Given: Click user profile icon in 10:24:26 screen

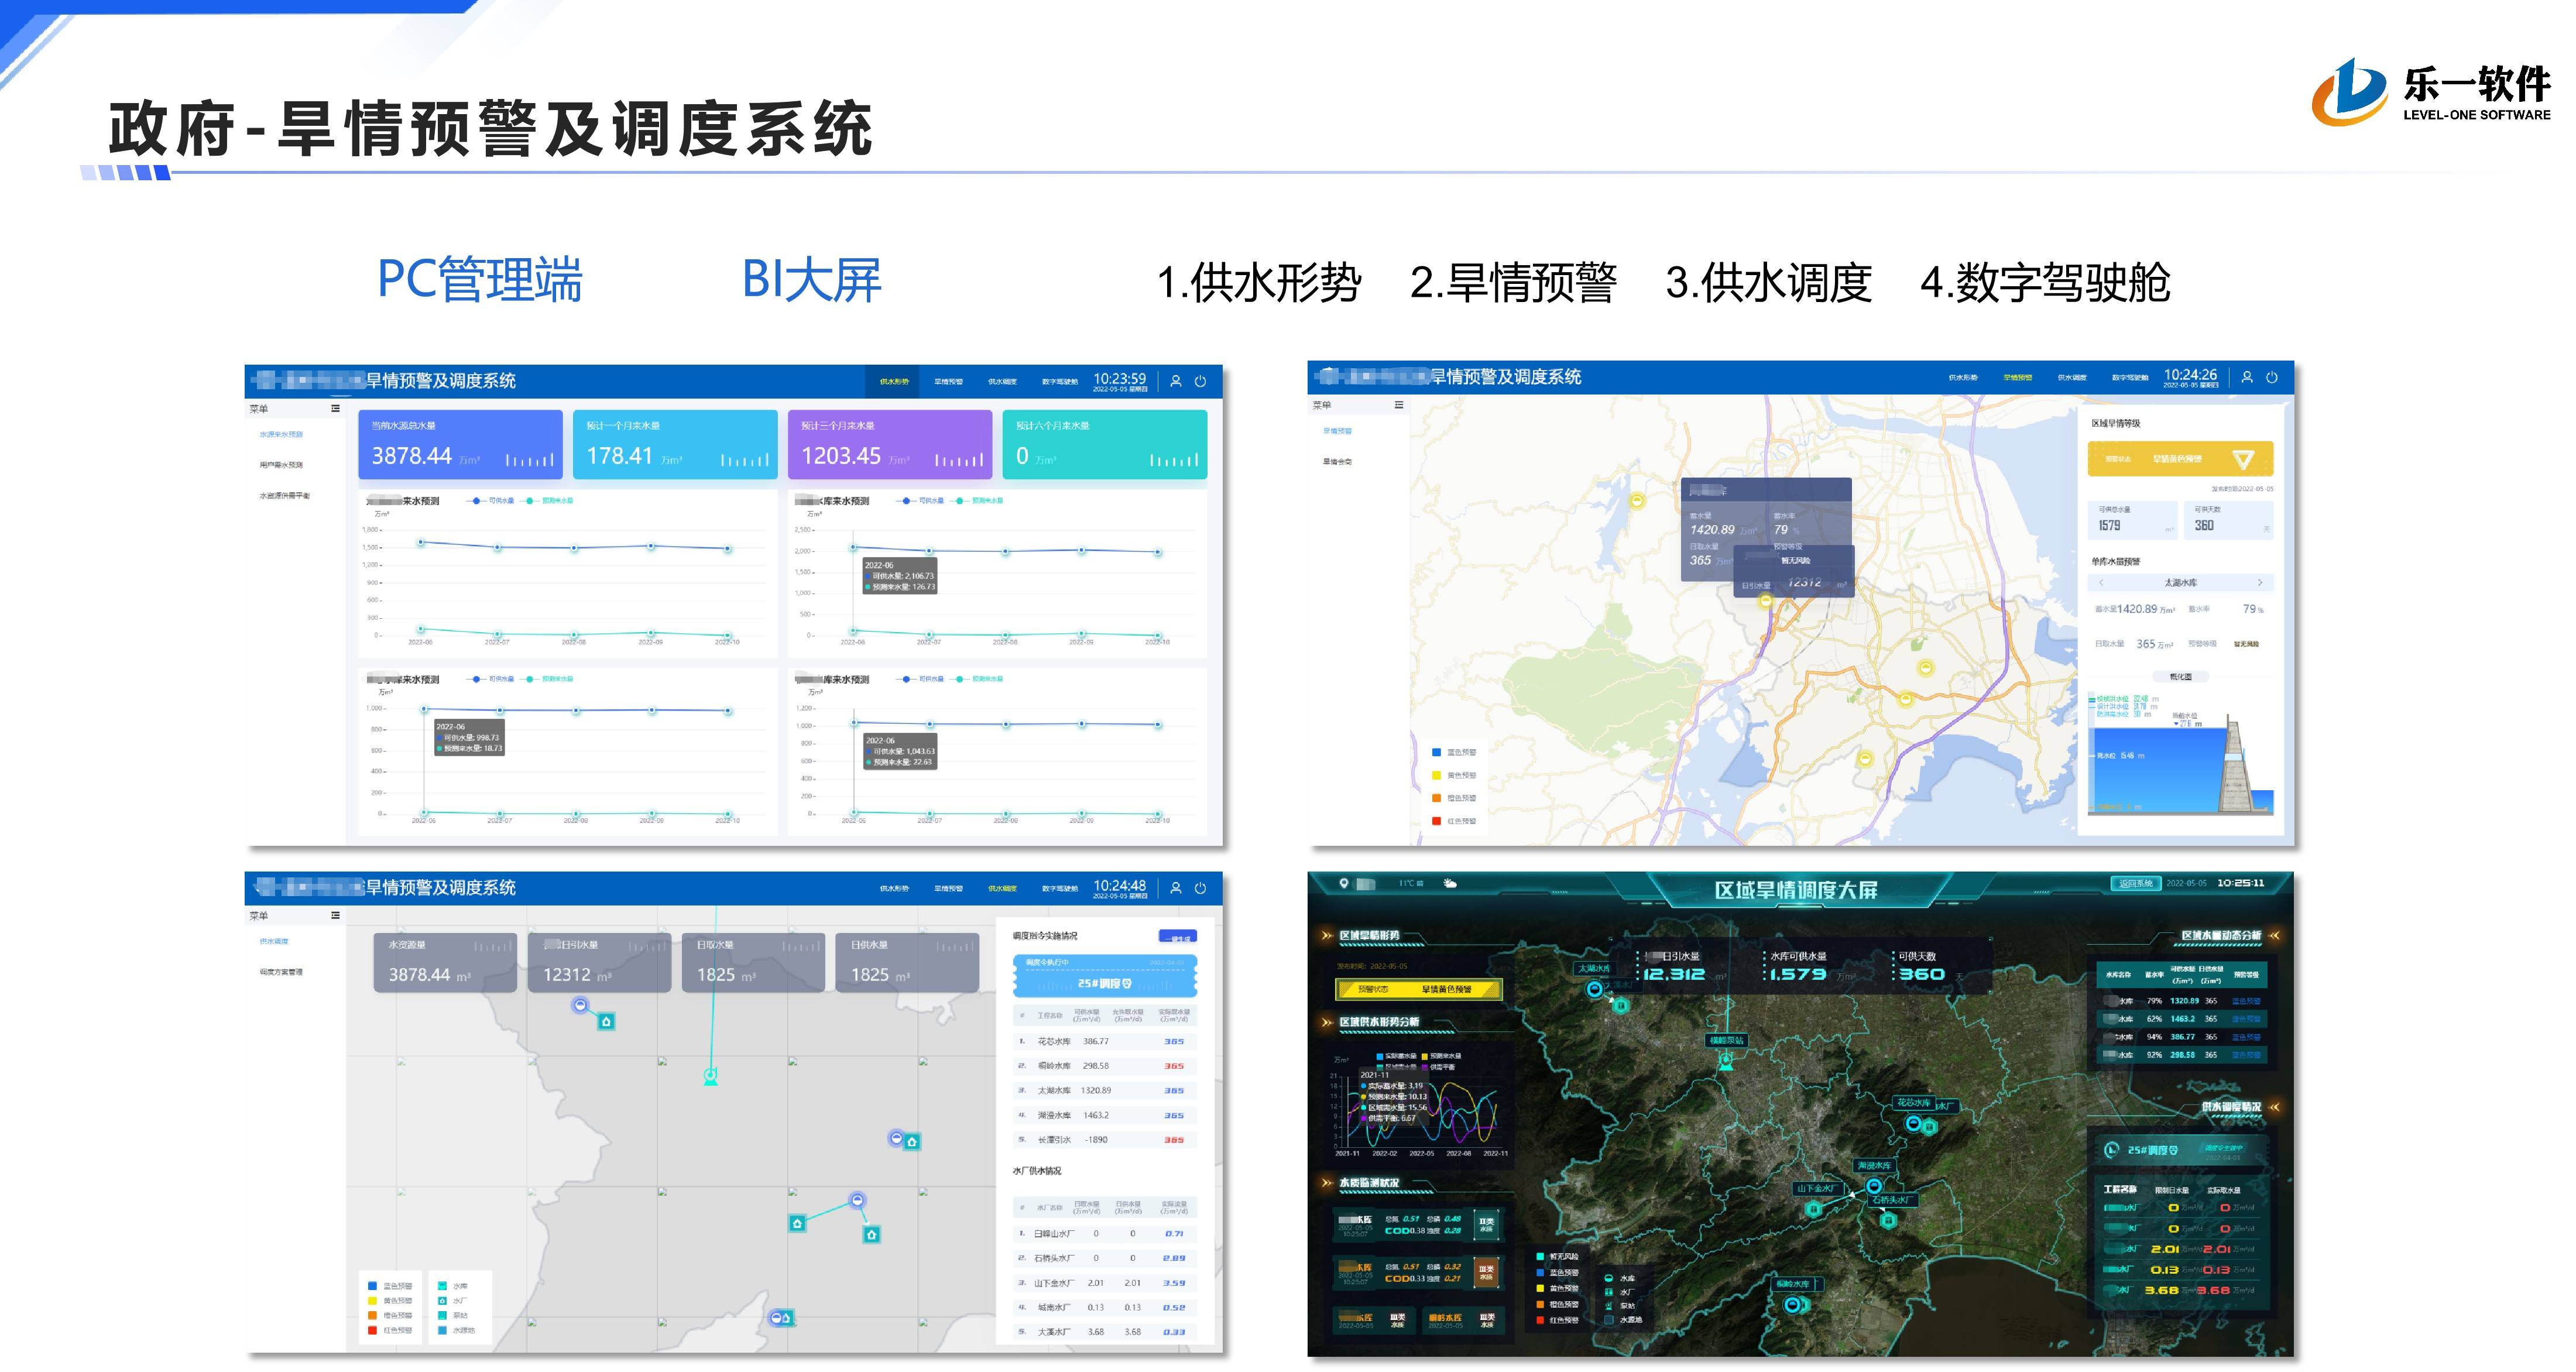Looking at the screenshot, I should (2247, 377).
